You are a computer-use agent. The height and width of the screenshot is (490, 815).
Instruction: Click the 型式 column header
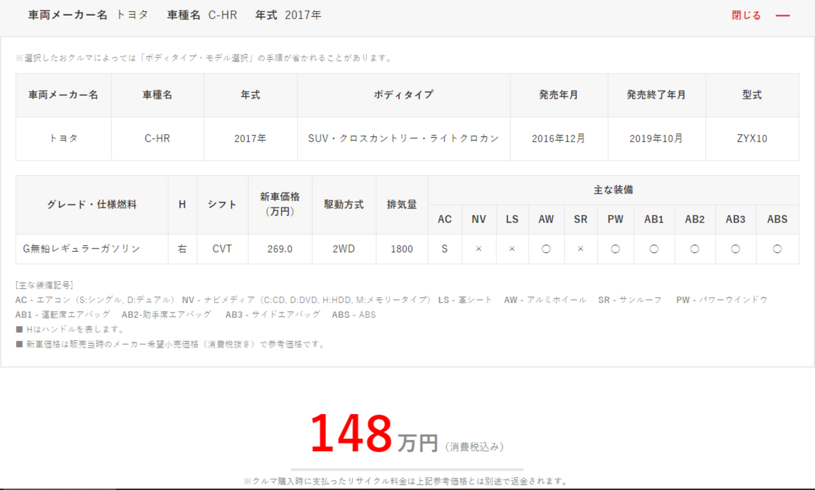point(752,95)
